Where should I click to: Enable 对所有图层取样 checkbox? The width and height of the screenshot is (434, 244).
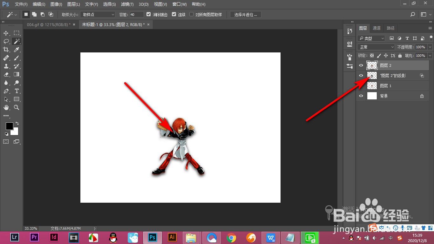coord(191,14)
